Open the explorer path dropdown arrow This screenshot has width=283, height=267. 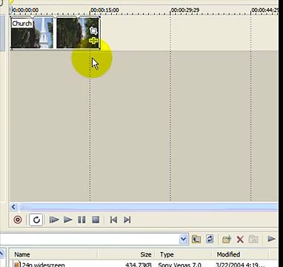pyautogui.click(x=183, y=239)
